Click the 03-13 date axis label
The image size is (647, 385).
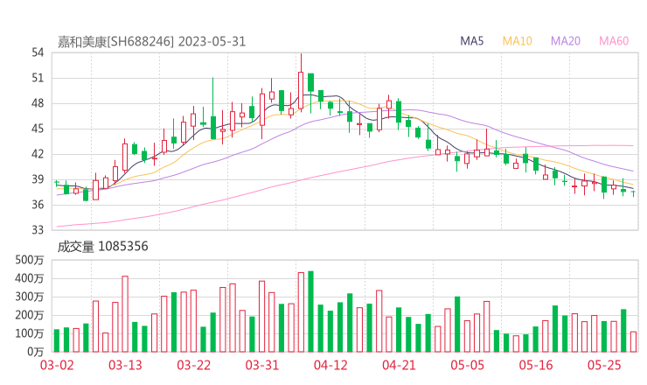(x=125, y=365)
